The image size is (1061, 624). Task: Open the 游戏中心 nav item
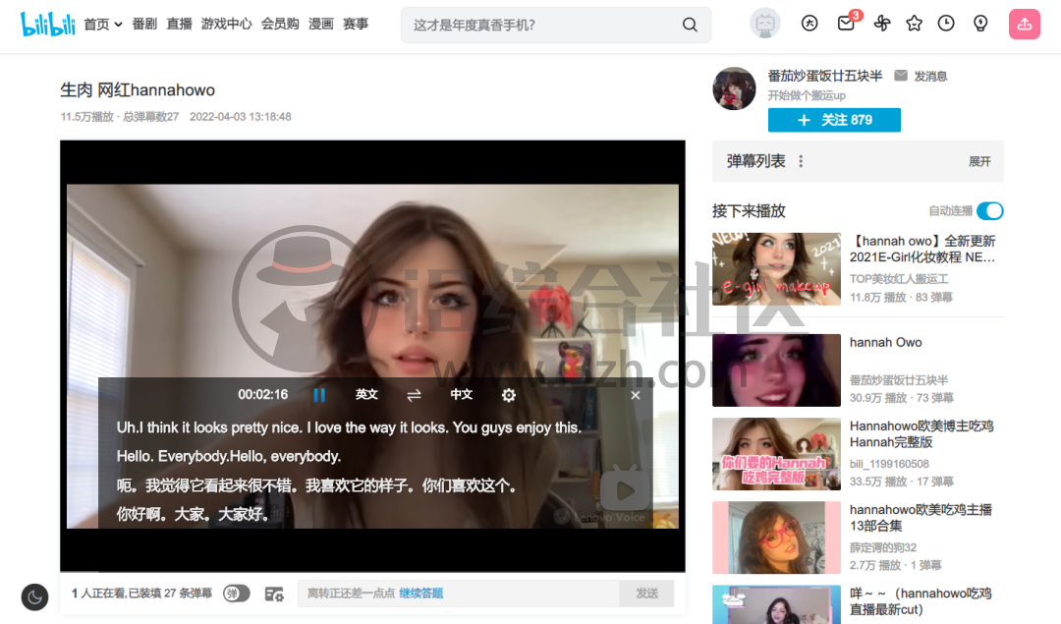[226, 25]
